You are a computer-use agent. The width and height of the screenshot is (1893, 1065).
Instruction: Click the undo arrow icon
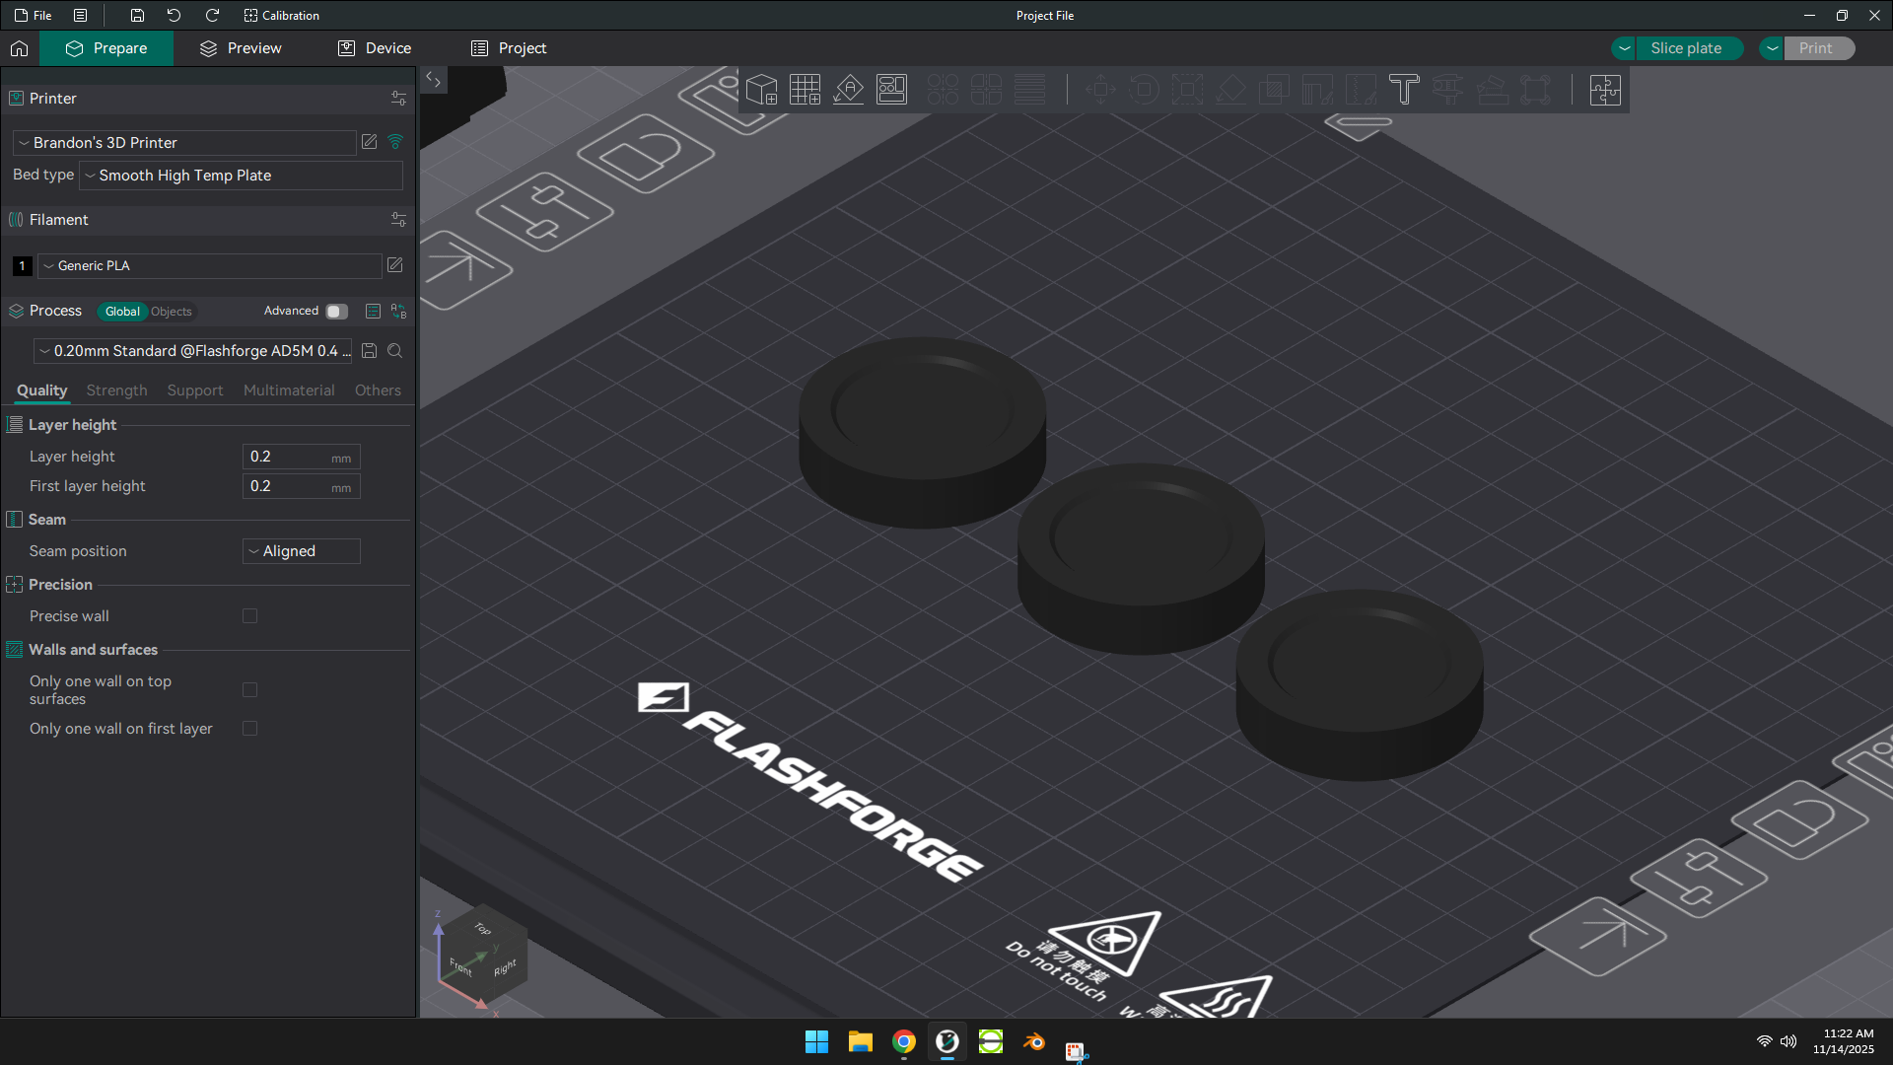[x=174, y=16]
